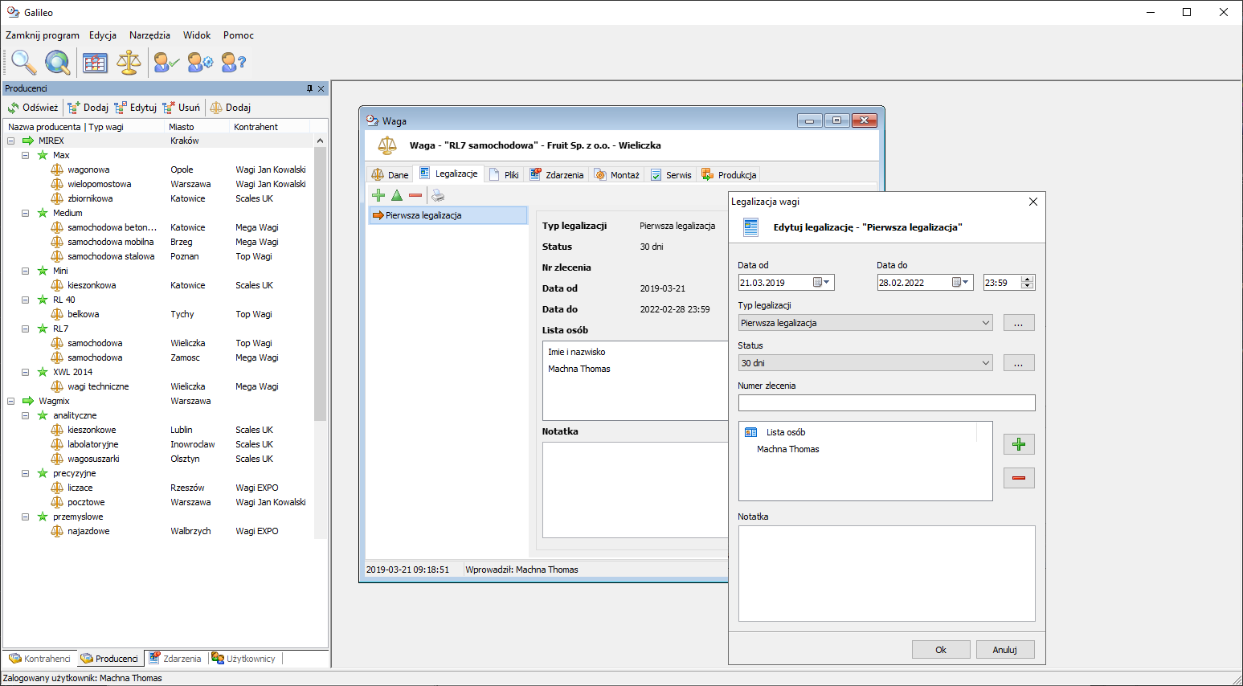The image size is (1243, 686).
Task: Switch to Kontrahenci bottom tab
Action: (40, 659)
